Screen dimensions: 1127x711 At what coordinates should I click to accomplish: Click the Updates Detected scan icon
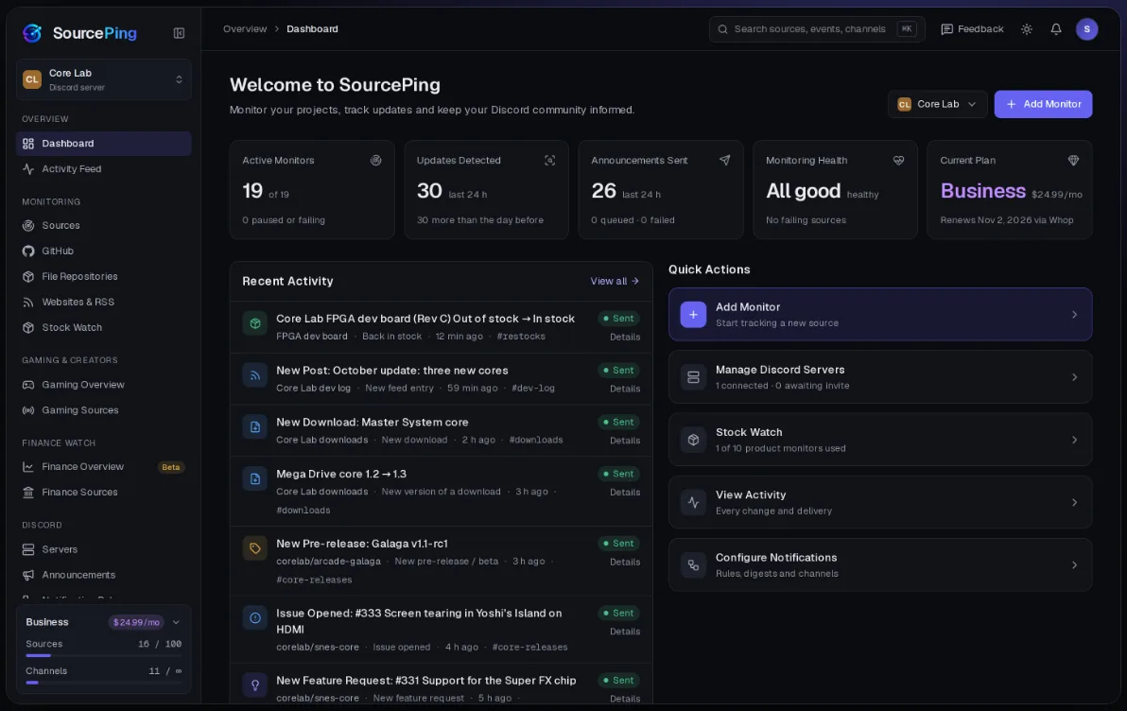coord(550,161)
